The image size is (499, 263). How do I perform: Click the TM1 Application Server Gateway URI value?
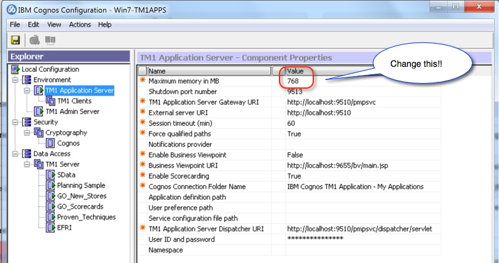[x=331, y=102]
